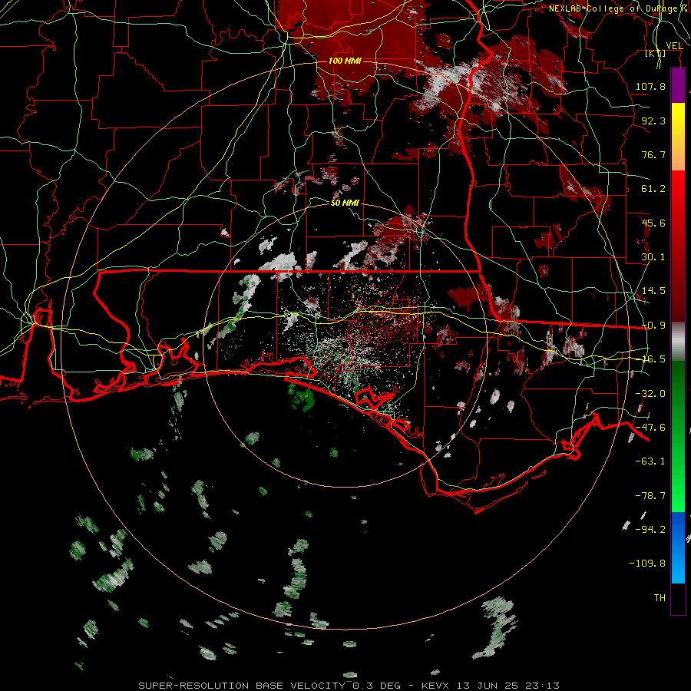Click the 45.6 velocity scale value
The height and width of the screenshot is (691, 691).
tap(653, 223)
